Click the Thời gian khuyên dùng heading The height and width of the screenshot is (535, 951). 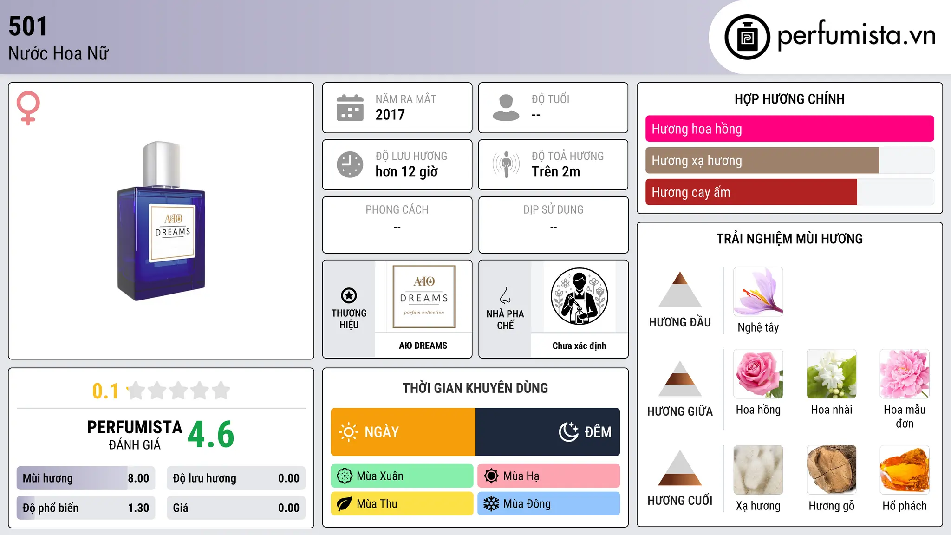(475, 388)
